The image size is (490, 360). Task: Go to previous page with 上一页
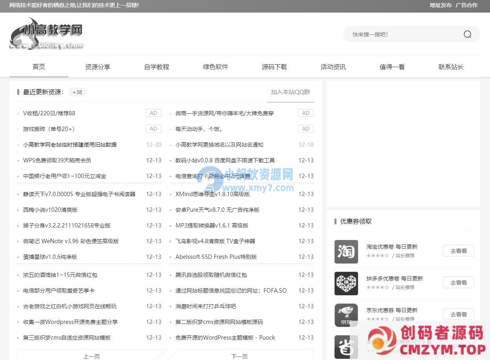[x=91, y=356]
